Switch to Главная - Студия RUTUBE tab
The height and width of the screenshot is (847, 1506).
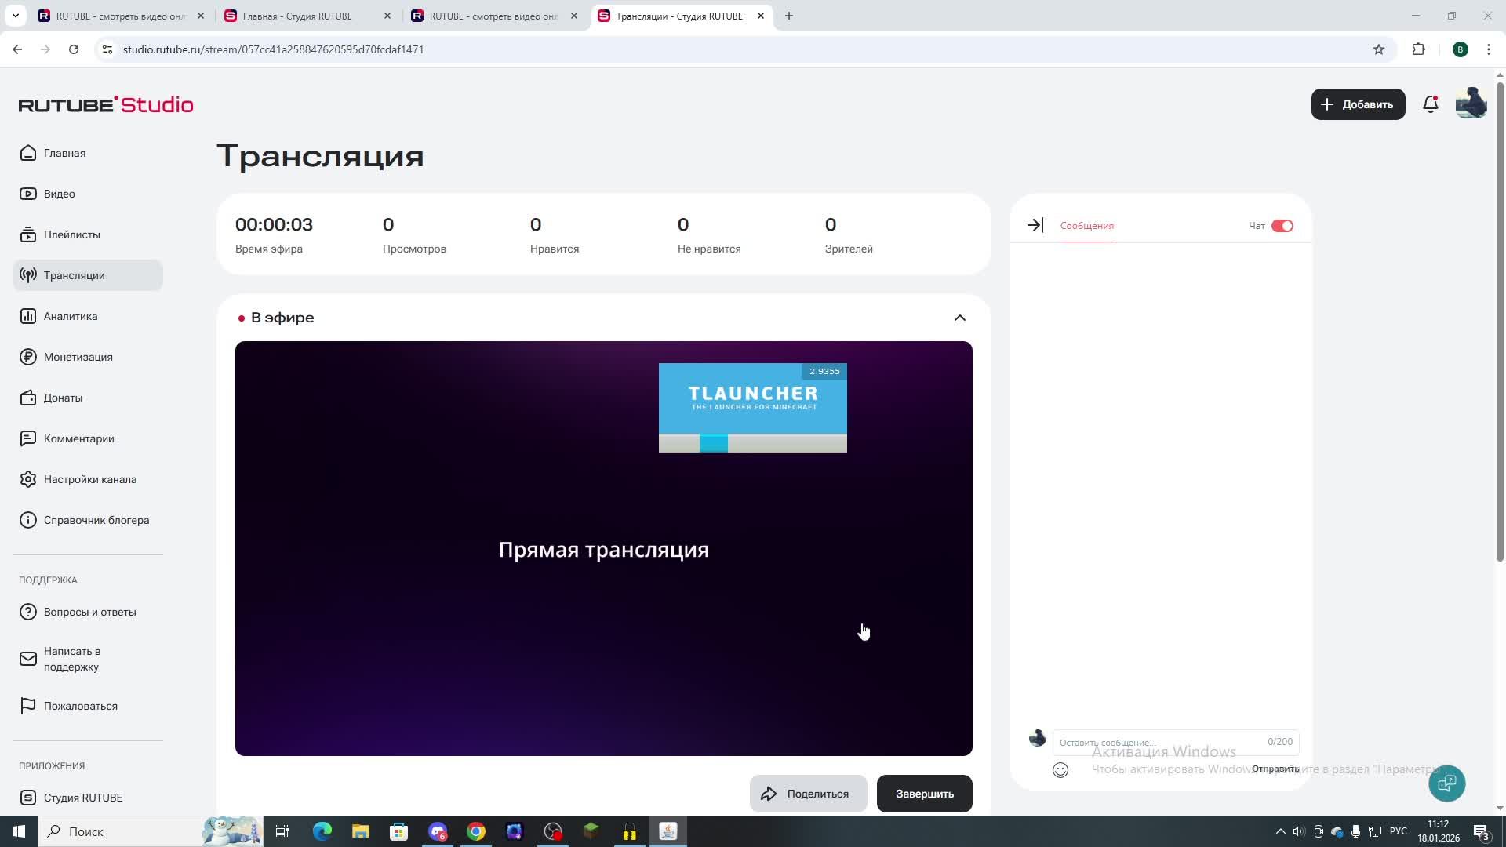(x=298, y=16)
